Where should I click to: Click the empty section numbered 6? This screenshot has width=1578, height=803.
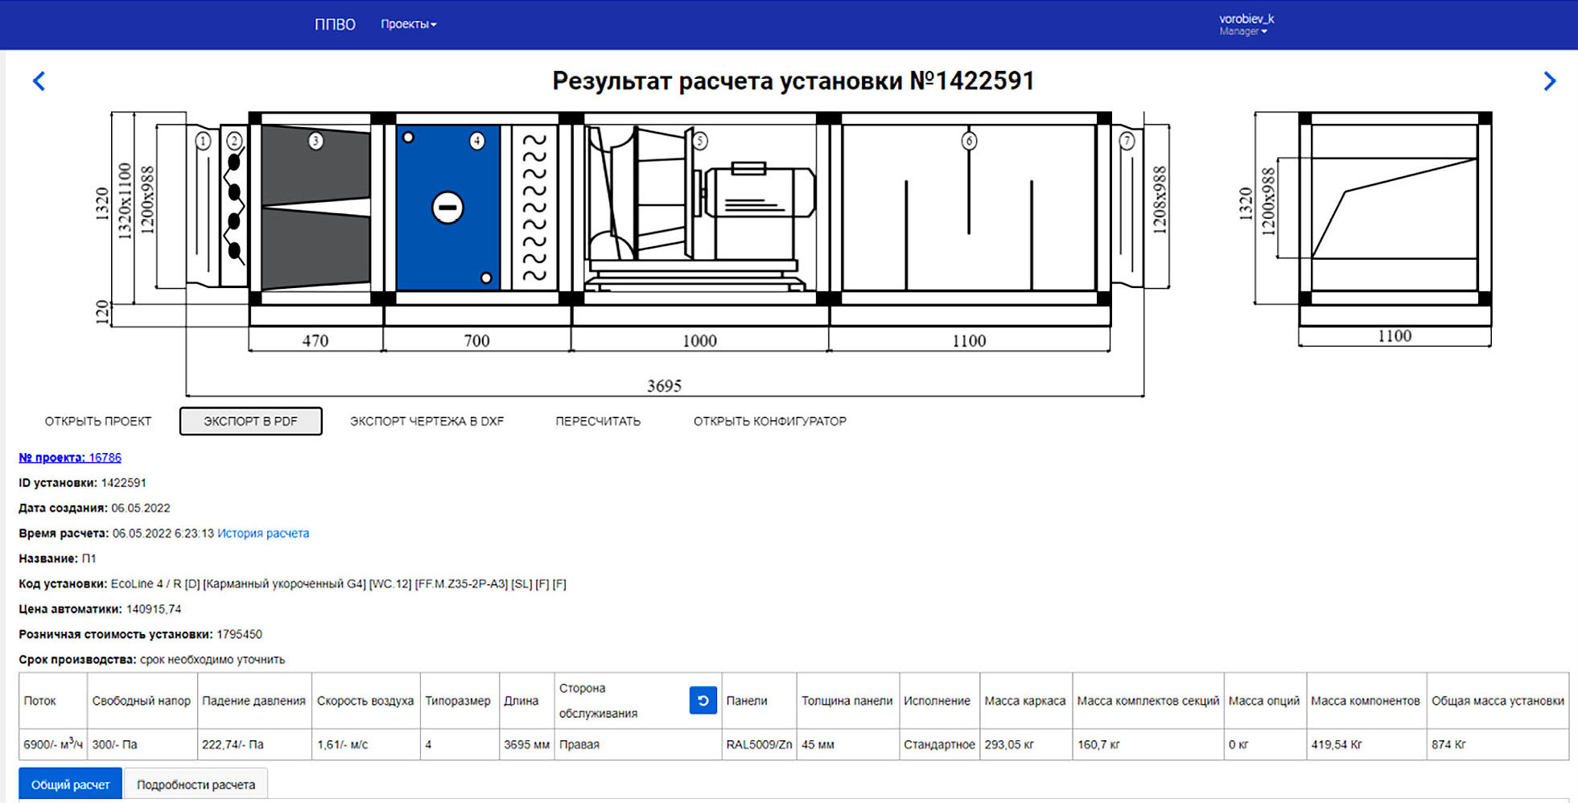point(968,208)
